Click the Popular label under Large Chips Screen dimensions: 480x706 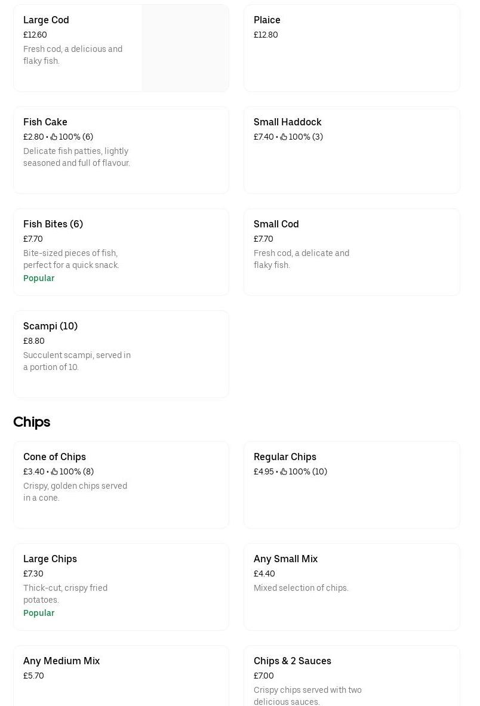[39, 613]
